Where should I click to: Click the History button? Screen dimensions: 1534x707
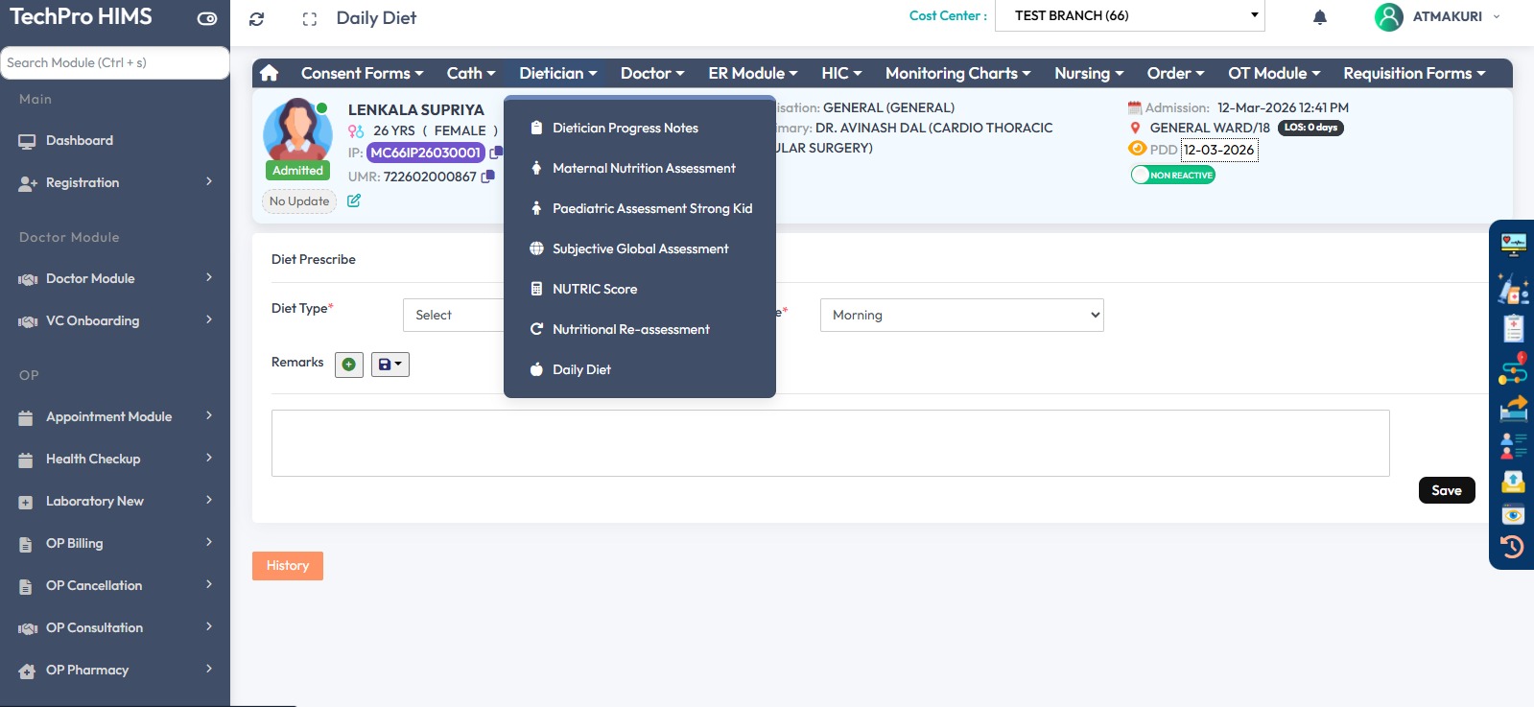tap(288, 566)
